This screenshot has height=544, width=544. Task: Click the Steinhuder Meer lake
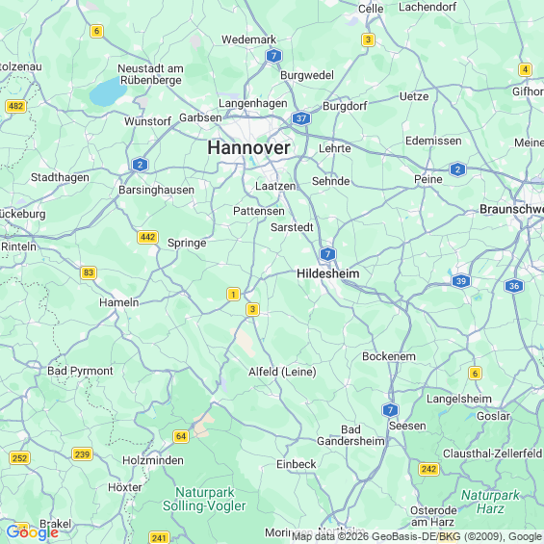point(108,91)
